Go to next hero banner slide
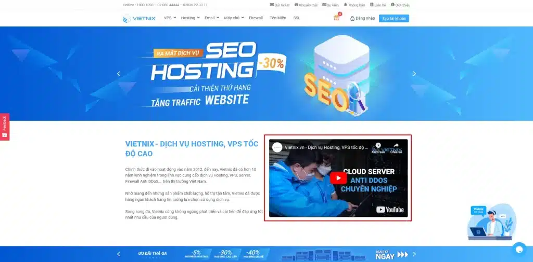Viewport: 533px width, 262px height. (414, 74)
